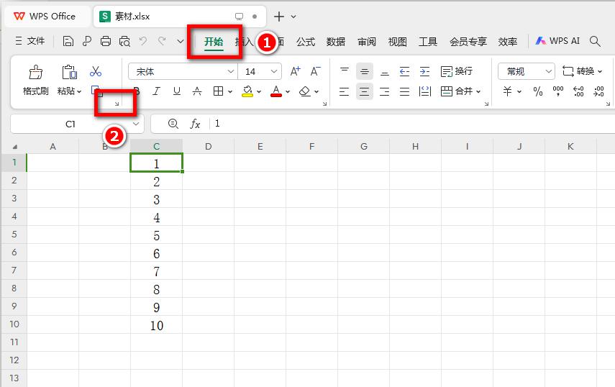Screen dimensions: 615x387
Task: Apply yellow fill color bucket
Action: 247,91
